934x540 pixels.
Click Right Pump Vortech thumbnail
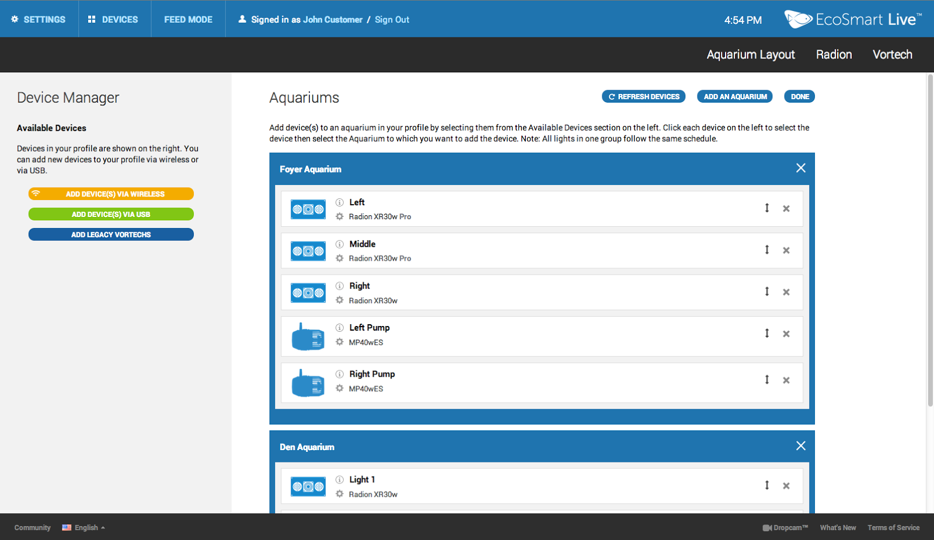point(308,383)
